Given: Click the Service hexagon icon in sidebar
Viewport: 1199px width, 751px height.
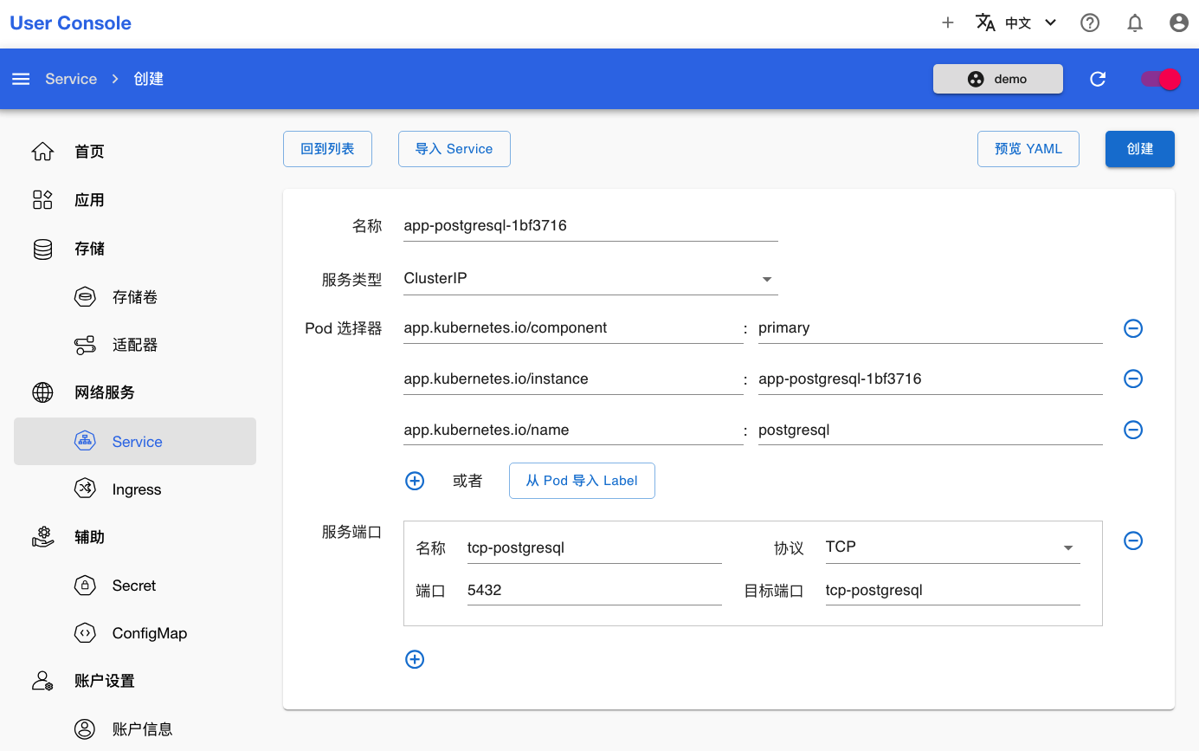Looking at the screenshot, I should point(85,441).
